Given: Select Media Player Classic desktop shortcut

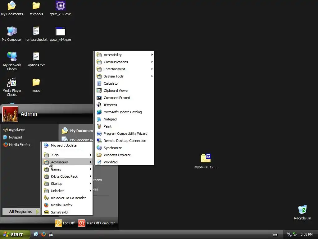Looking at the screenshot, I should [12, 87].
